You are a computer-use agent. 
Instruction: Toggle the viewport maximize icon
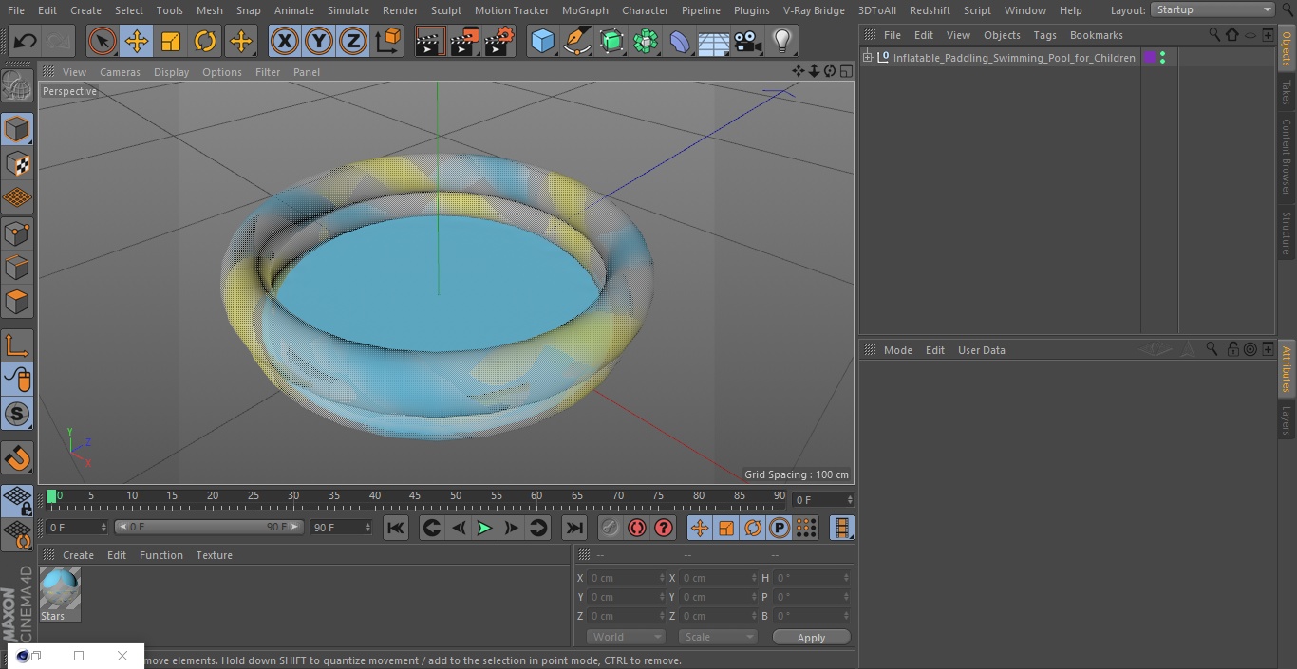pos(845,71)
